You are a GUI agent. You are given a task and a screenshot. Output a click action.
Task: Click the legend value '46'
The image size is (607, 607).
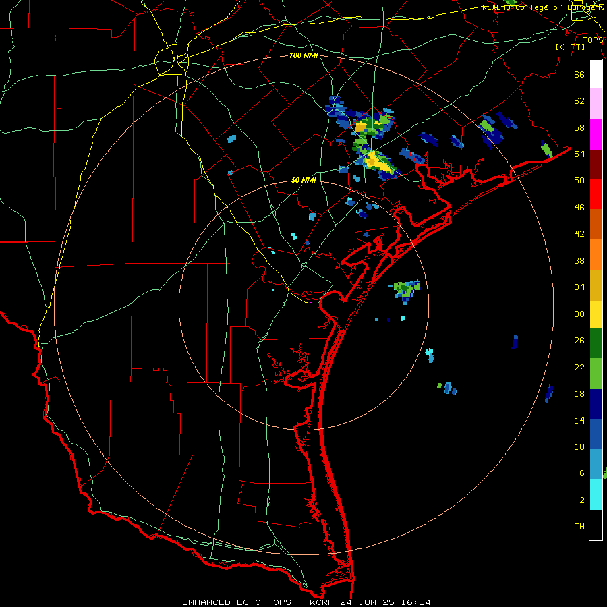tap(579, 208)
